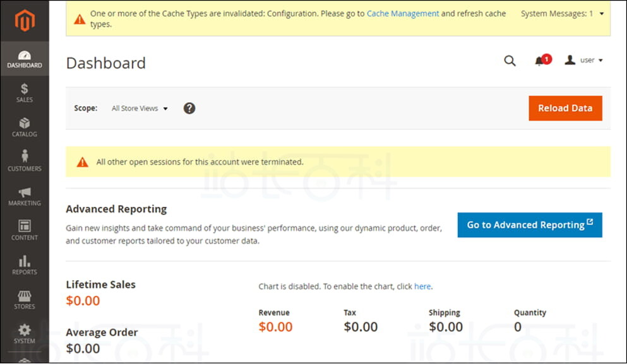Click the magnifying glass search icon
This screenshot has width=627, height=364.
(510, 61)
